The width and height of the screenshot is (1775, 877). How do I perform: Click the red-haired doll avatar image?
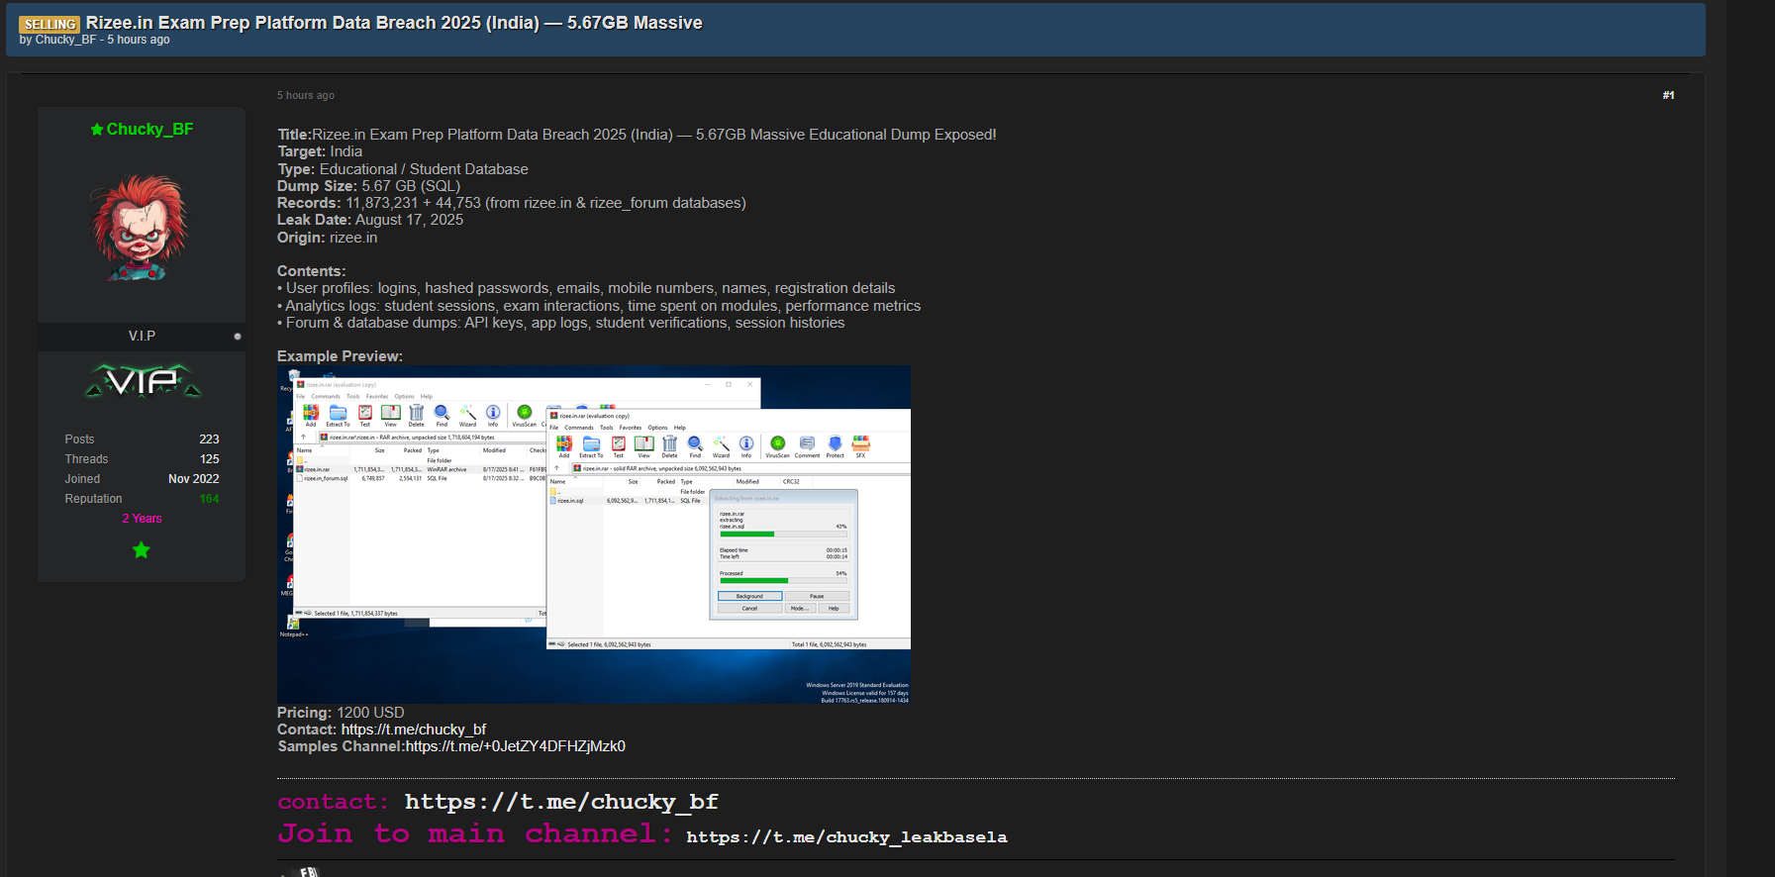click(141, 228)
